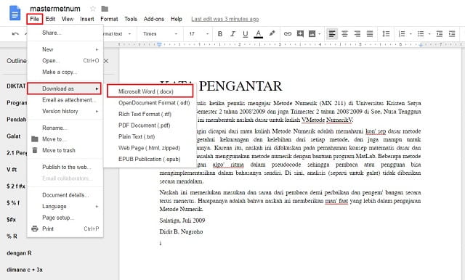465x280 pixels.
Task: Close the Outline panel with X
Action: pyautogui.click(x=106, y=61)
